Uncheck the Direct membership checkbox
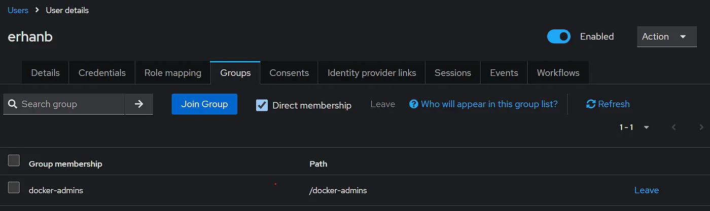 262,105
